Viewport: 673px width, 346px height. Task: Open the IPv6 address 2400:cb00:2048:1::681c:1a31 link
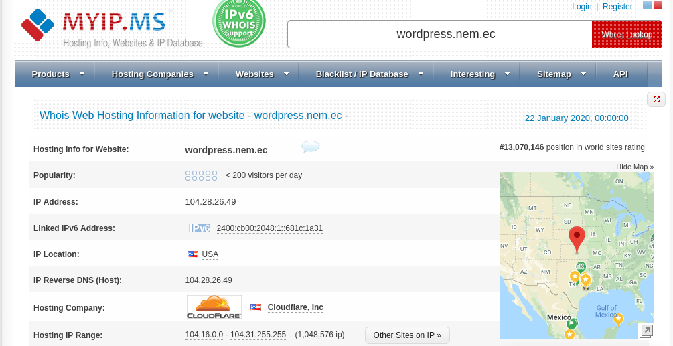point(270,228)
